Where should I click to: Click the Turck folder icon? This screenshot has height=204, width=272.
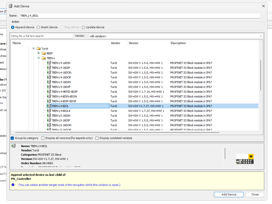38,48
